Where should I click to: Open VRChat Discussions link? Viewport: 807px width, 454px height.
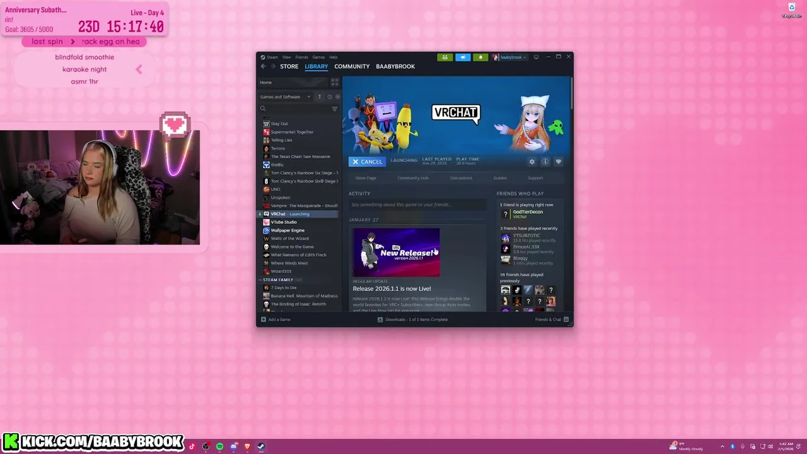pos(461,178)
